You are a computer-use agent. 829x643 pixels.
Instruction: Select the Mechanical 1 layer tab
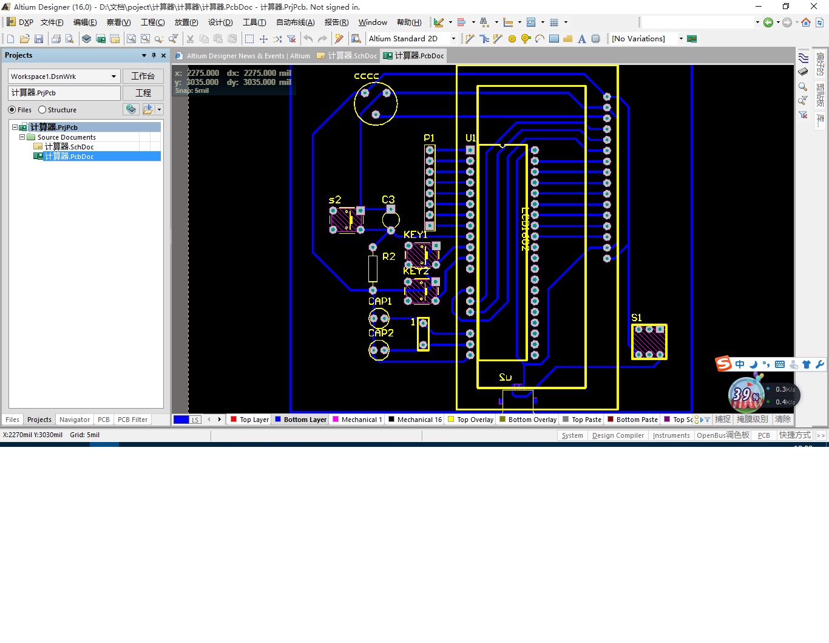click(357, 420)
